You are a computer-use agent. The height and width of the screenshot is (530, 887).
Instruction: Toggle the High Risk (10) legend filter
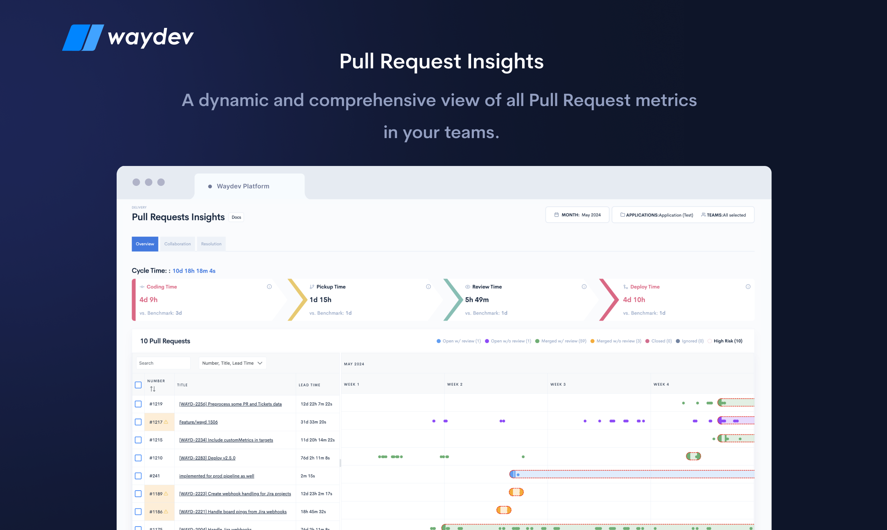pos(725,341)
